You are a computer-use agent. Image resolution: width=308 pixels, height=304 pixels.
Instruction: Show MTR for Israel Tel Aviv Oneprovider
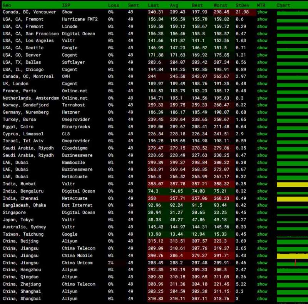tap(262, 141)
